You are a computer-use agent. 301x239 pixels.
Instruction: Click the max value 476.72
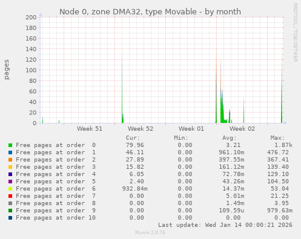tap(278, 152)
